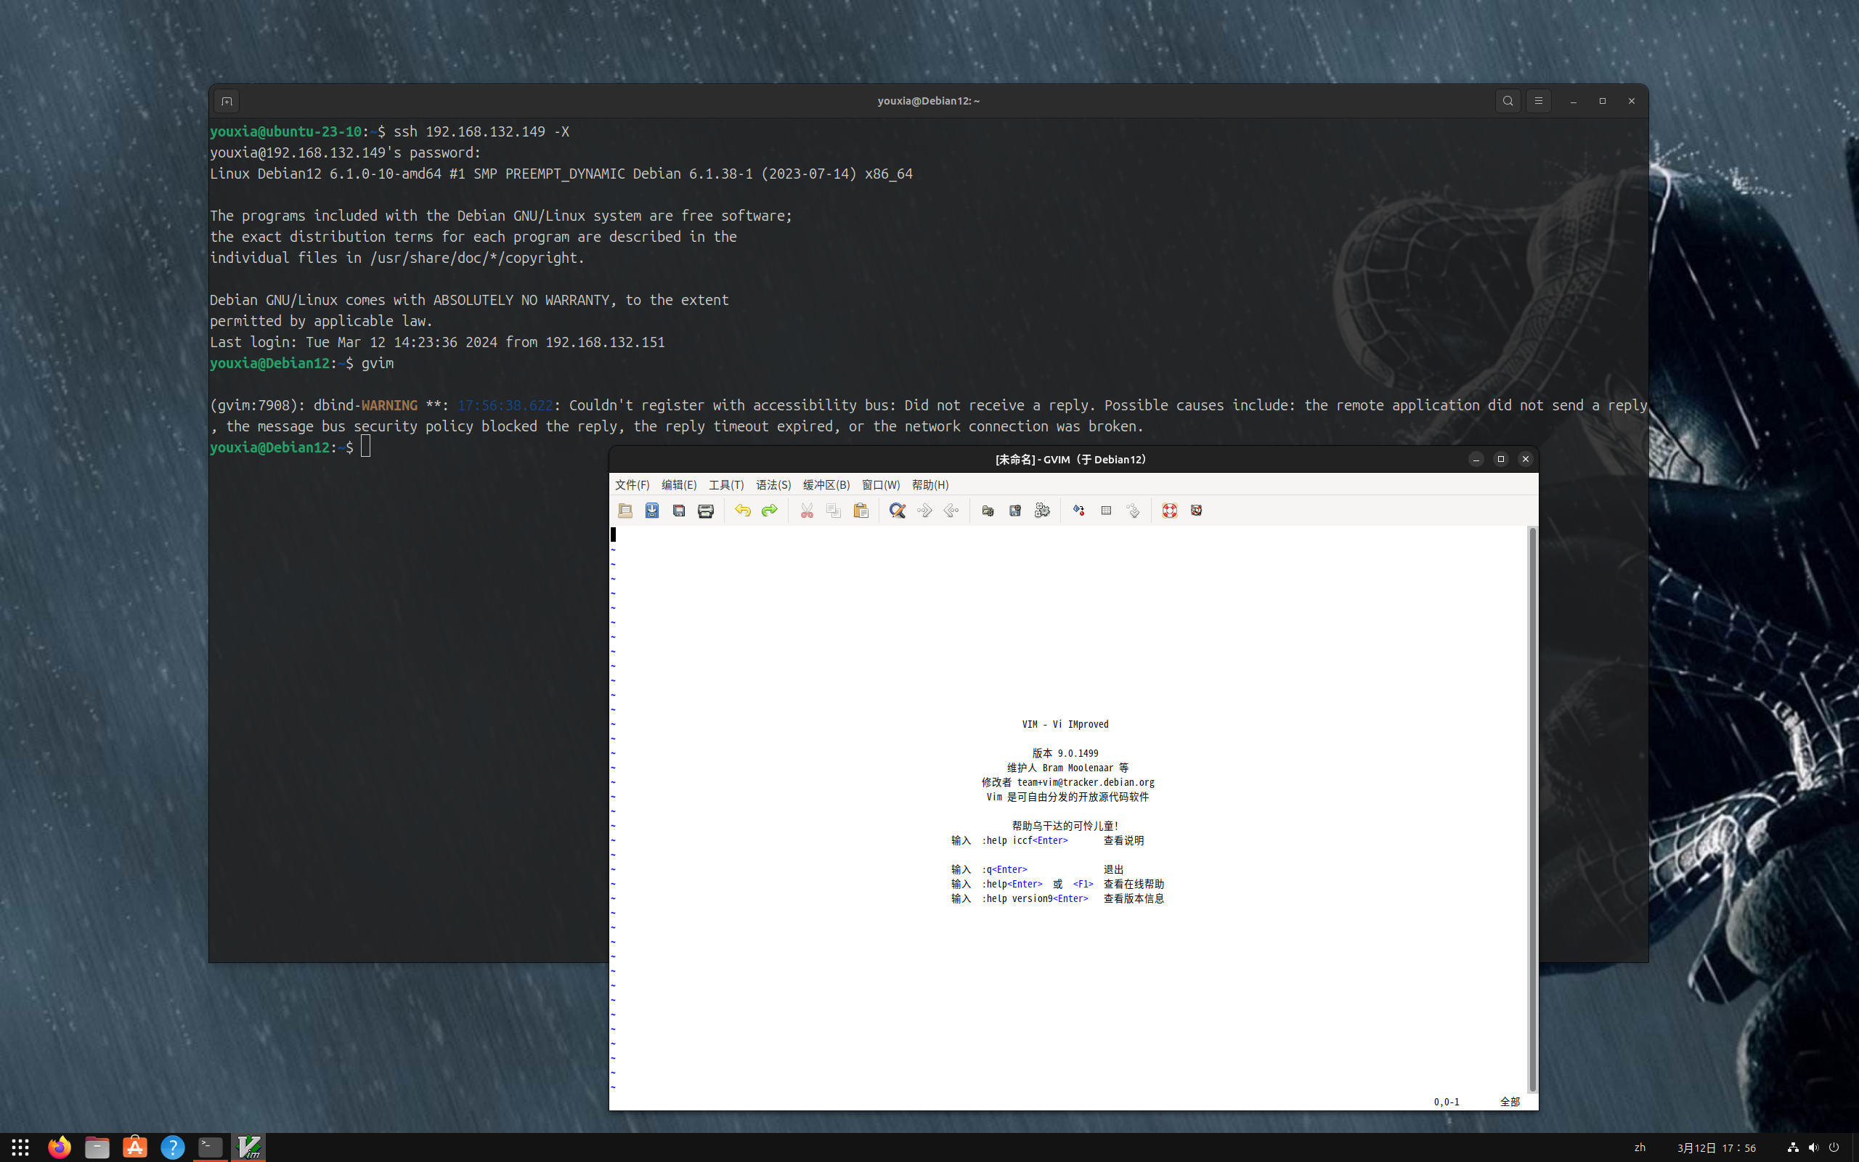Undo the last change in GVim
Image resolution: width=1859 pixels, height=1162 pixels.
[741, 511]
